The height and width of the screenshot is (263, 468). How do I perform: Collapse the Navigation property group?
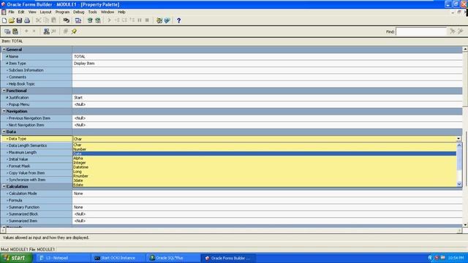(x=4, y=111)
